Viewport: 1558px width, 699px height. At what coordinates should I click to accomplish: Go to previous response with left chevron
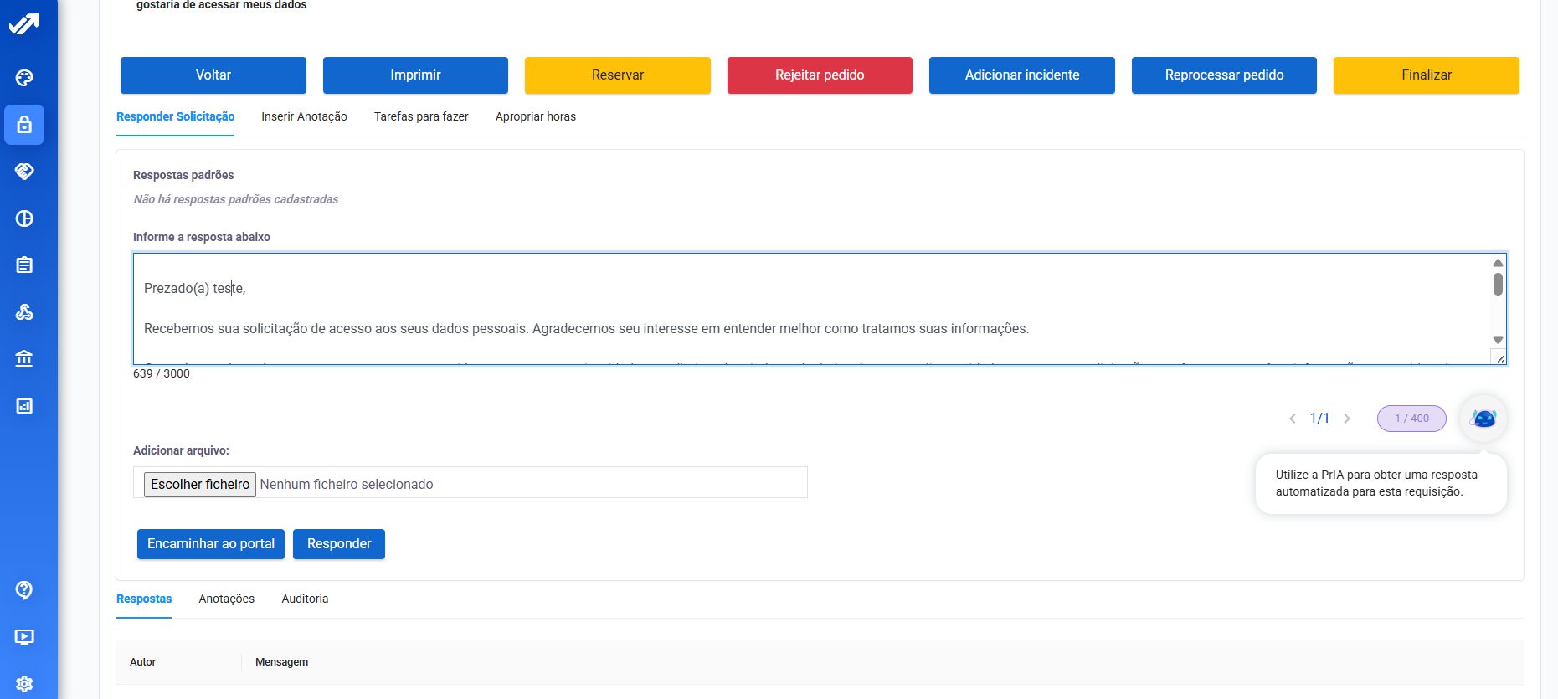[1292, 419]
